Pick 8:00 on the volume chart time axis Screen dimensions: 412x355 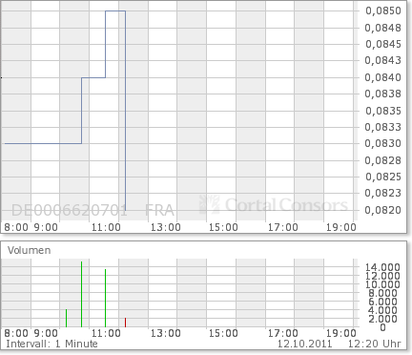coord(16,333)
